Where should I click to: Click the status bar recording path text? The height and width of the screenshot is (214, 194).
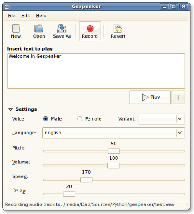point(90,204)
